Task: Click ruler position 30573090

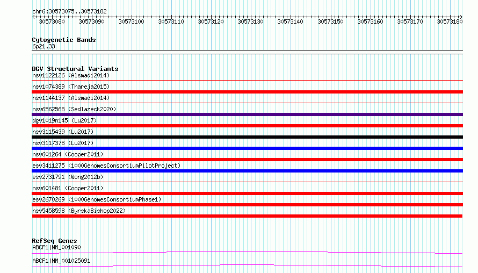Action: click(x=91, y=21)
